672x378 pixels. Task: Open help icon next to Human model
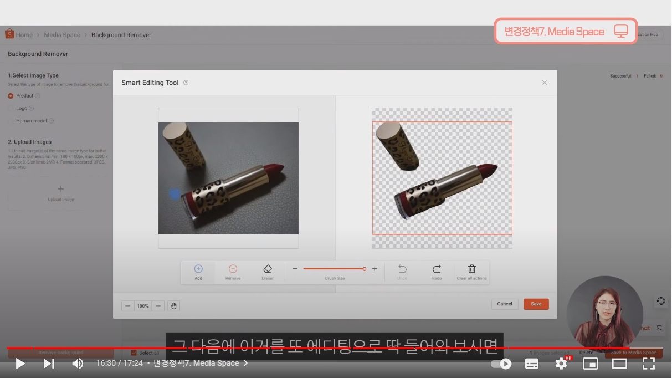coord(51,121)
